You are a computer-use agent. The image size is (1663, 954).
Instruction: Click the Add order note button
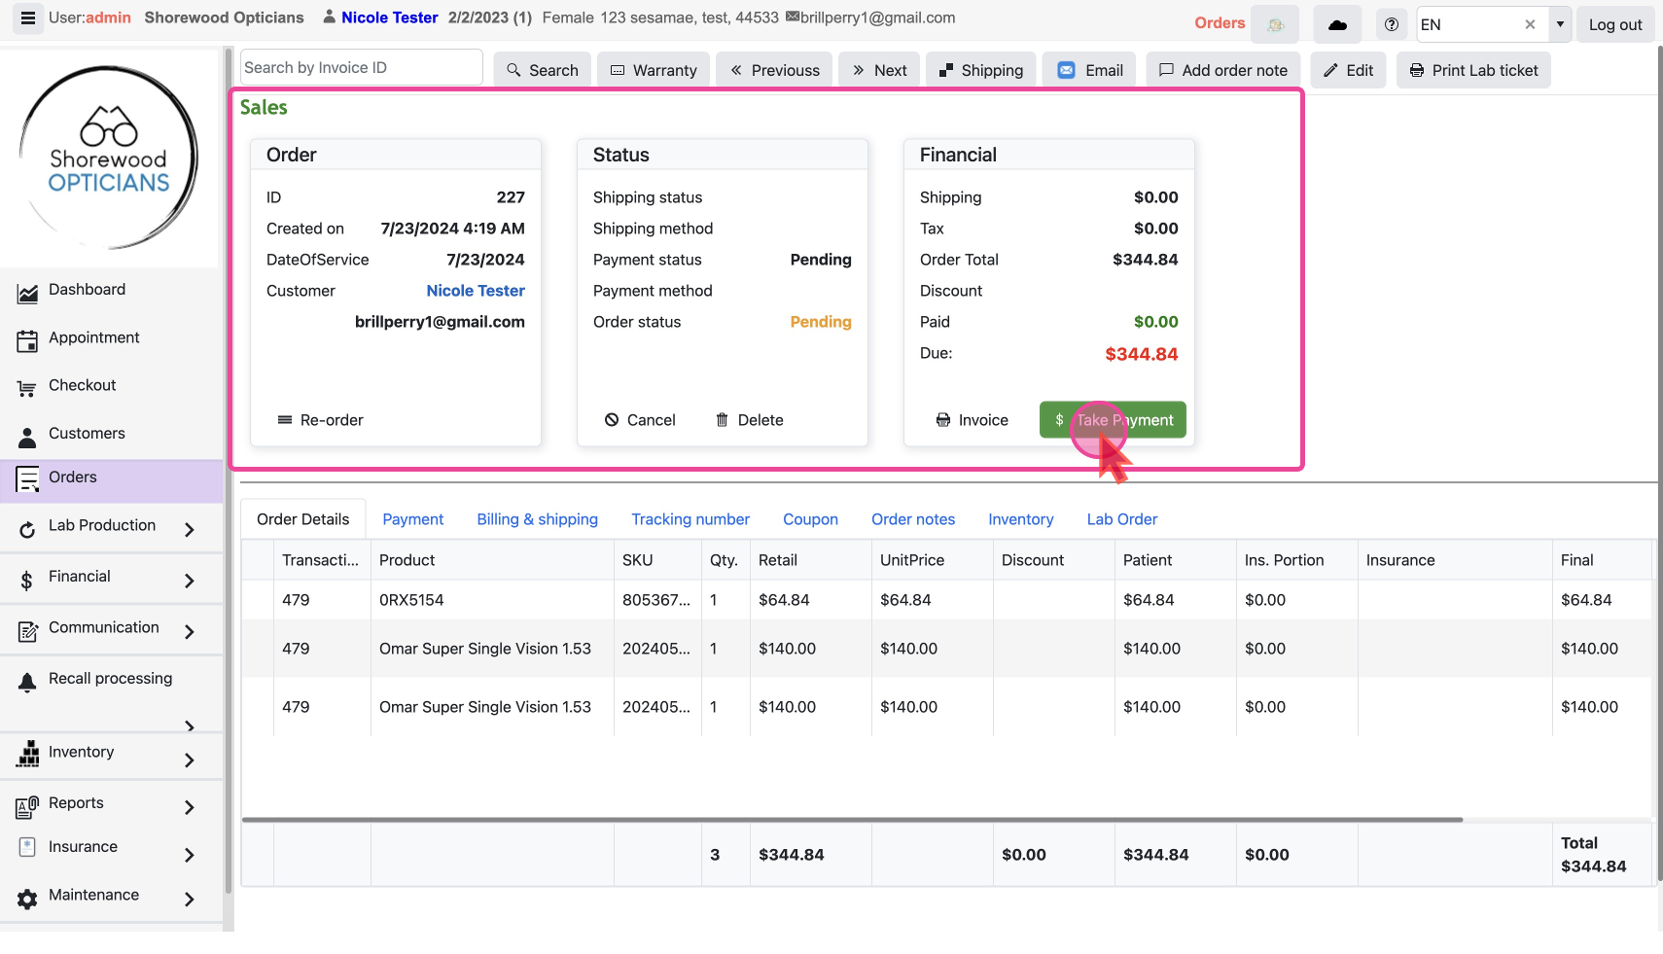coord(1222,70)
